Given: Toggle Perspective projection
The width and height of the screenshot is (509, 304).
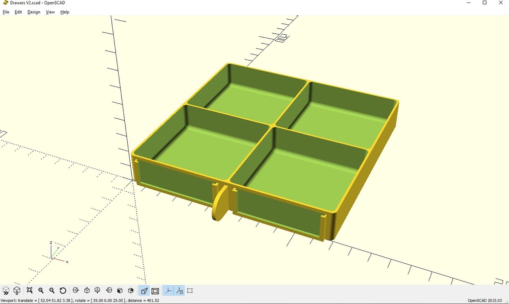Looking at the screenshot, I should [x=144, y=291].
